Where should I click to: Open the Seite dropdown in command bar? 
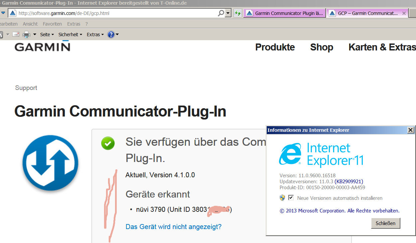point(47,35)
